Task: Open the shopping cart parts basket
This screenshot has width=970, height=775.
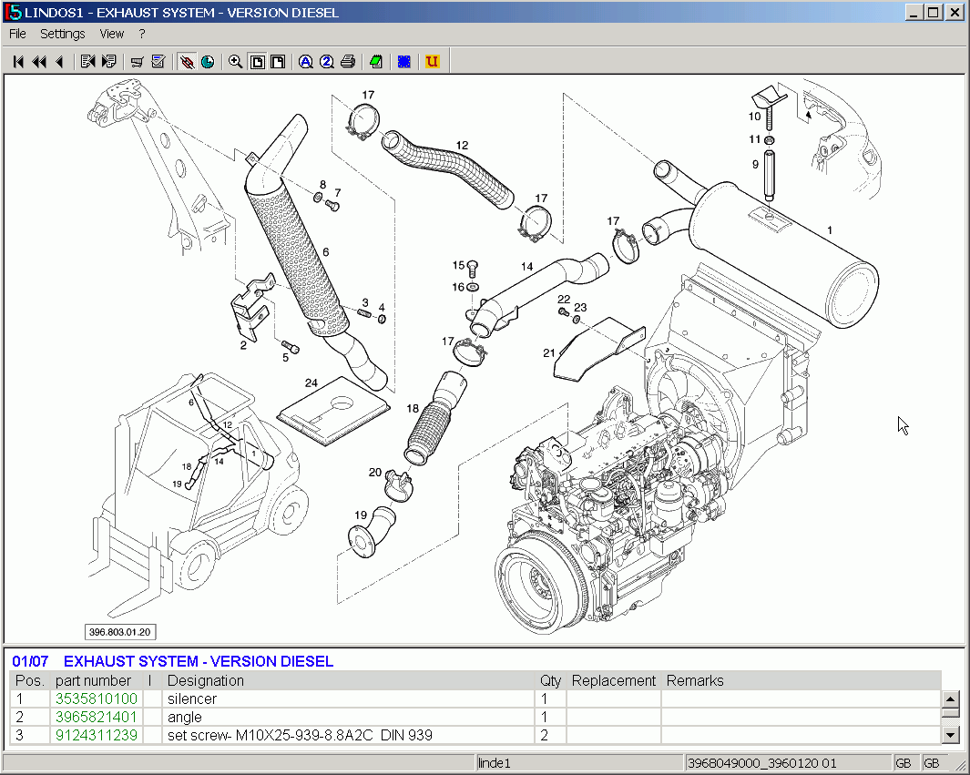Action: point(137,62)
